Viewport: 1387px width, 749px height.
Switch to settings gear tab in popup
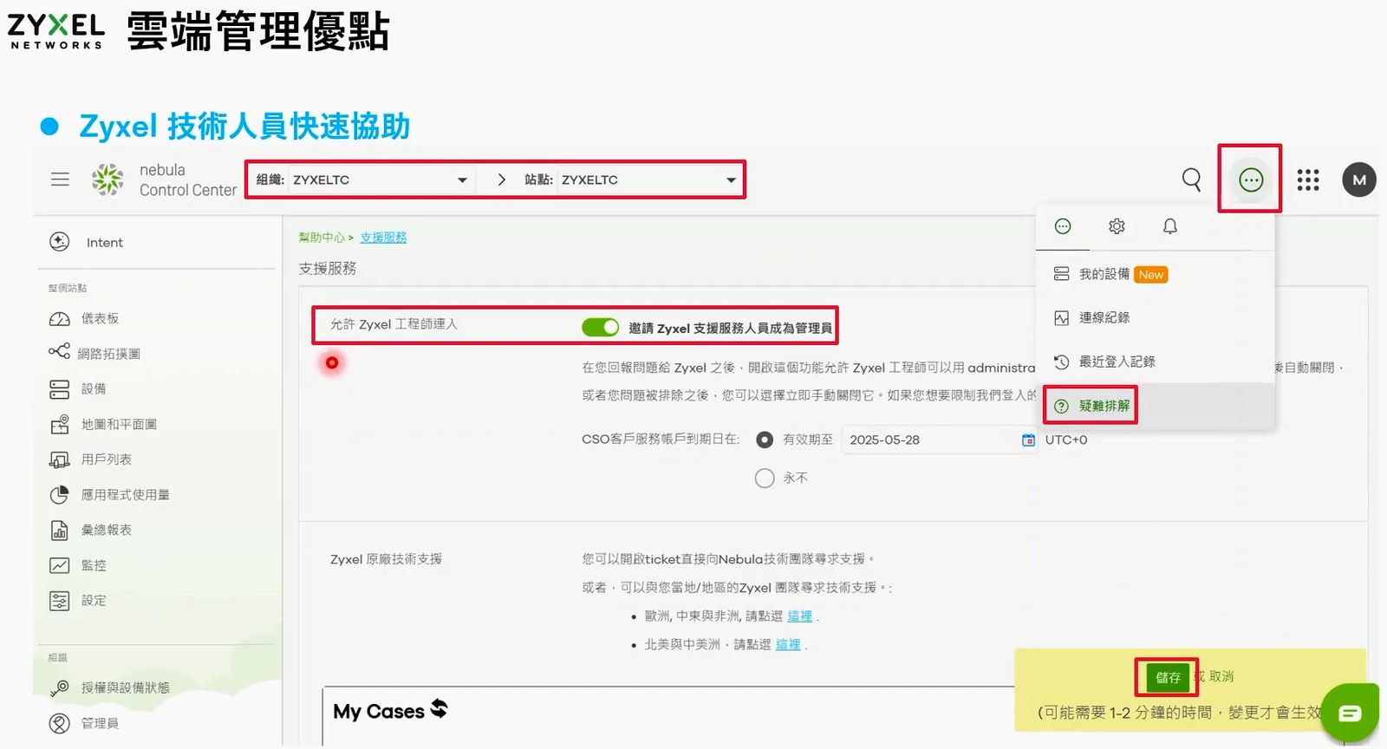[1117, 226]
